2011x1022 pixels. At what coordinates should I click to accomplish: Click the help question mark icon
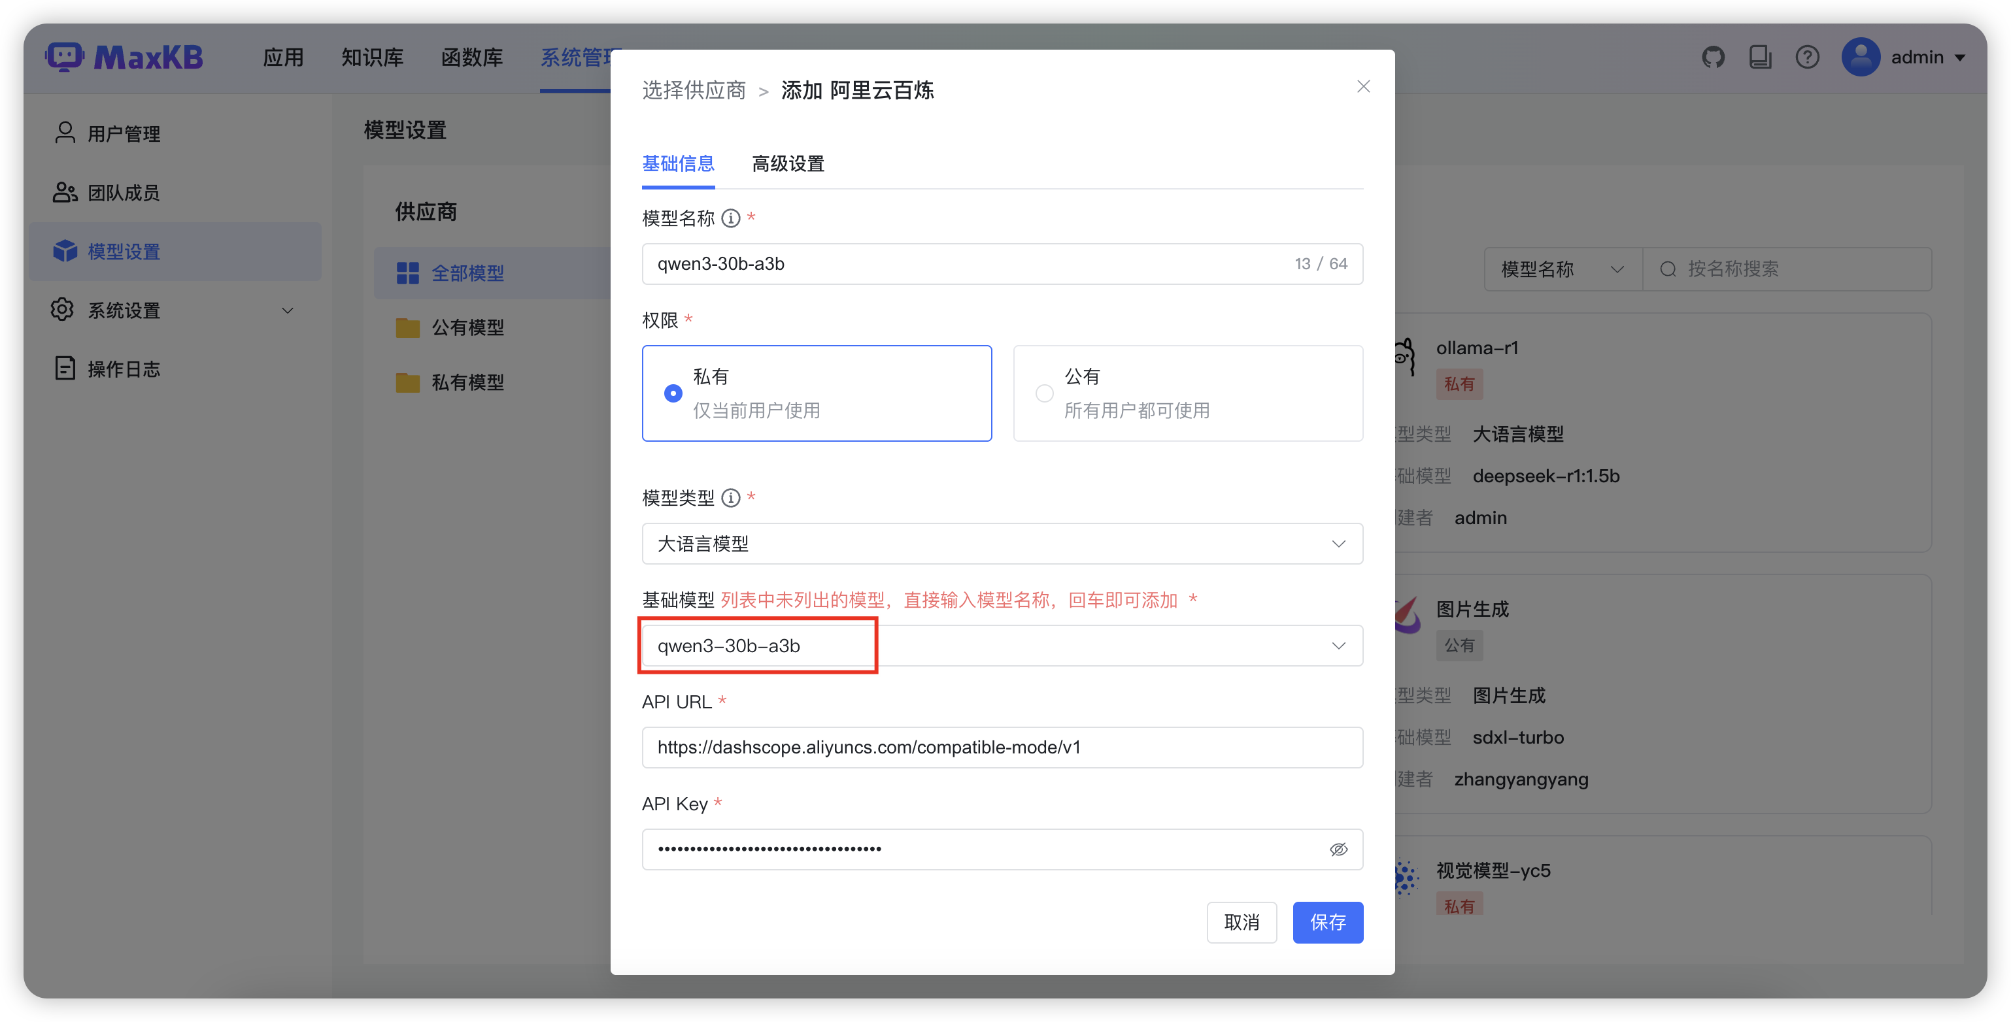pyautogui.click(x=1807, y=57)
